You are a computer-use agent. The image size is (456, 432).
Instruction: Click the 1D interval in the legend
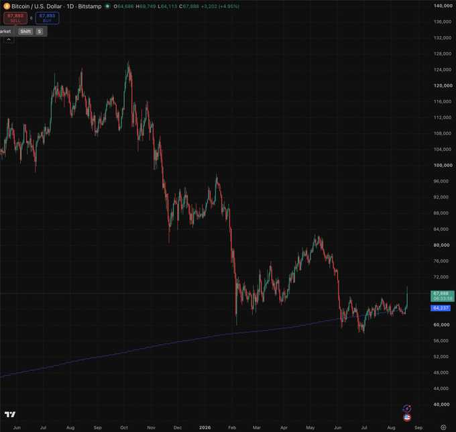[x=70, y=6]
